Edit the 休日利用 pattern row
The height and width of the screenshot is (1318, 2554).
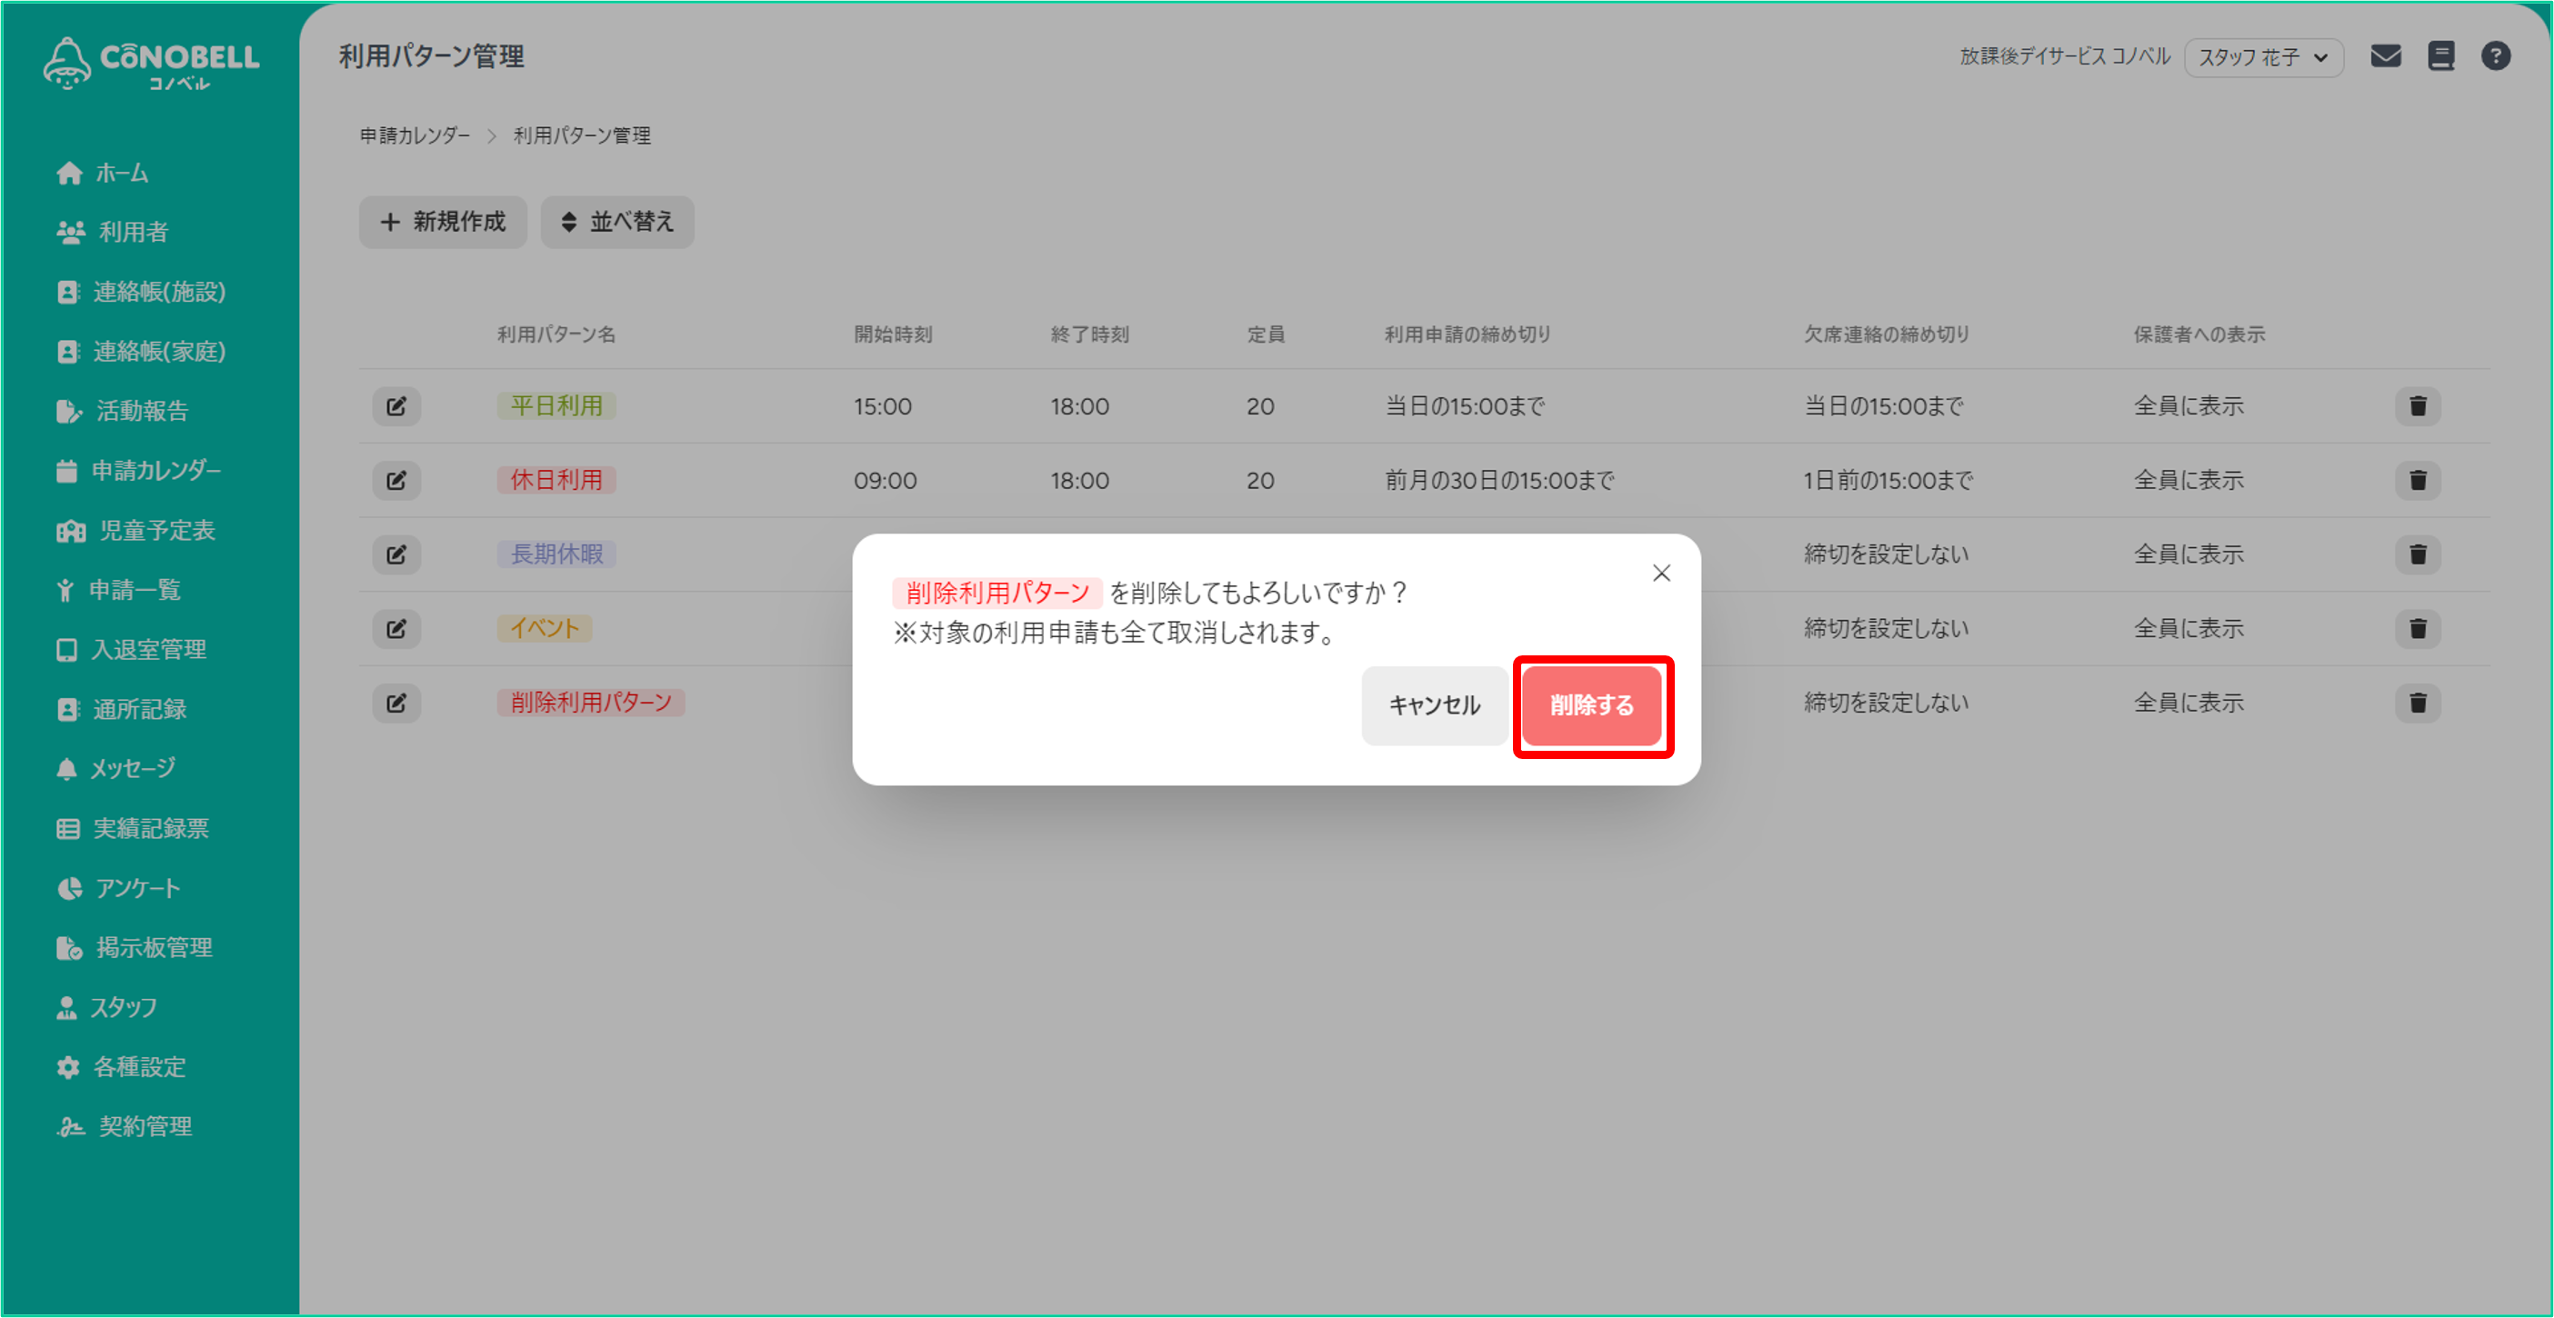pyautogui.click(x=396, y=481)
